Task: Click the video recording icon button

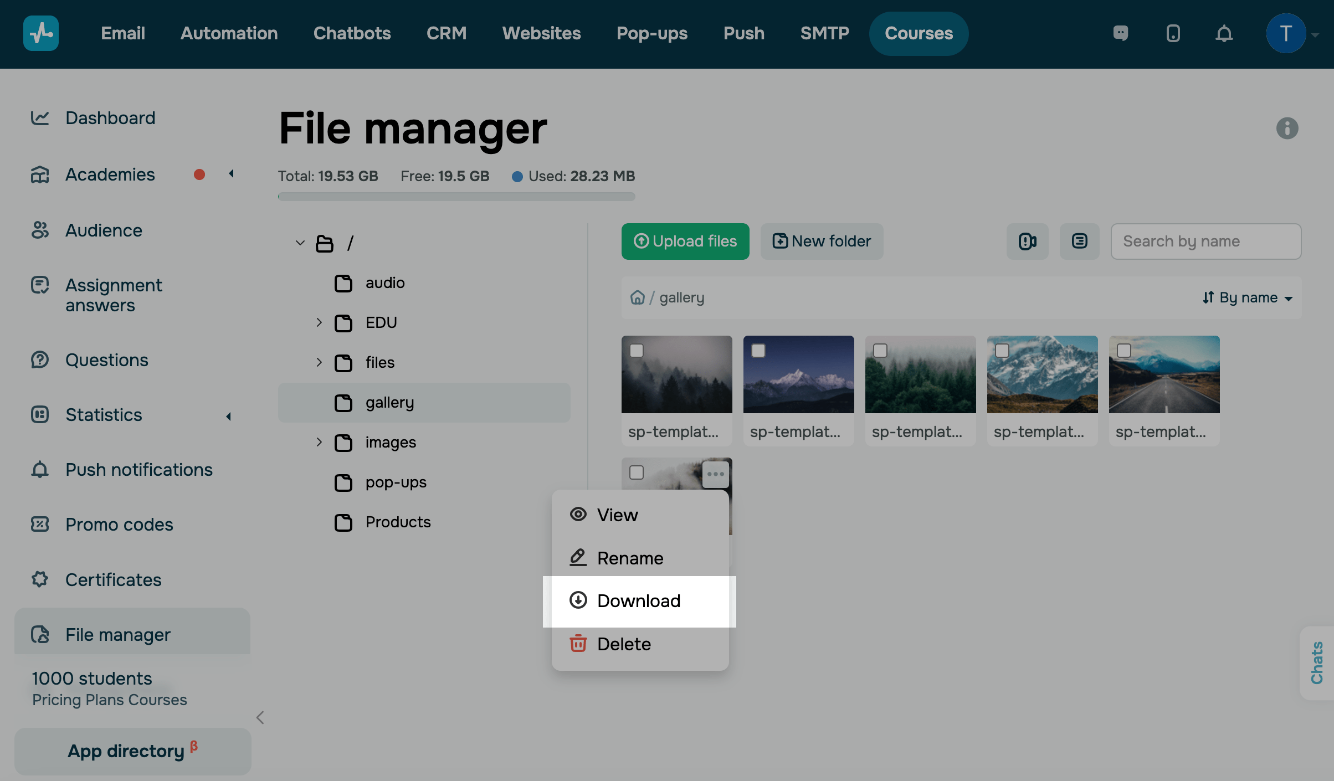Action: (x=1027, y=242)
